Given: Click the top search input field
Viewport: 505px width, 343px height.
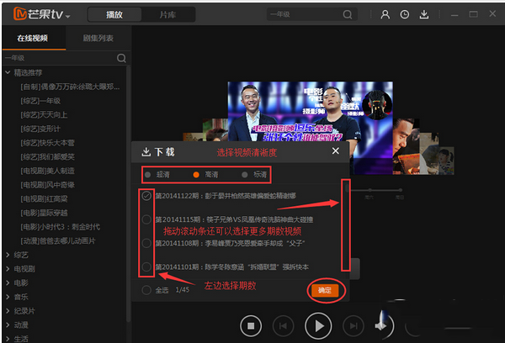Looking at the screenshot, I should pos(305,14).
